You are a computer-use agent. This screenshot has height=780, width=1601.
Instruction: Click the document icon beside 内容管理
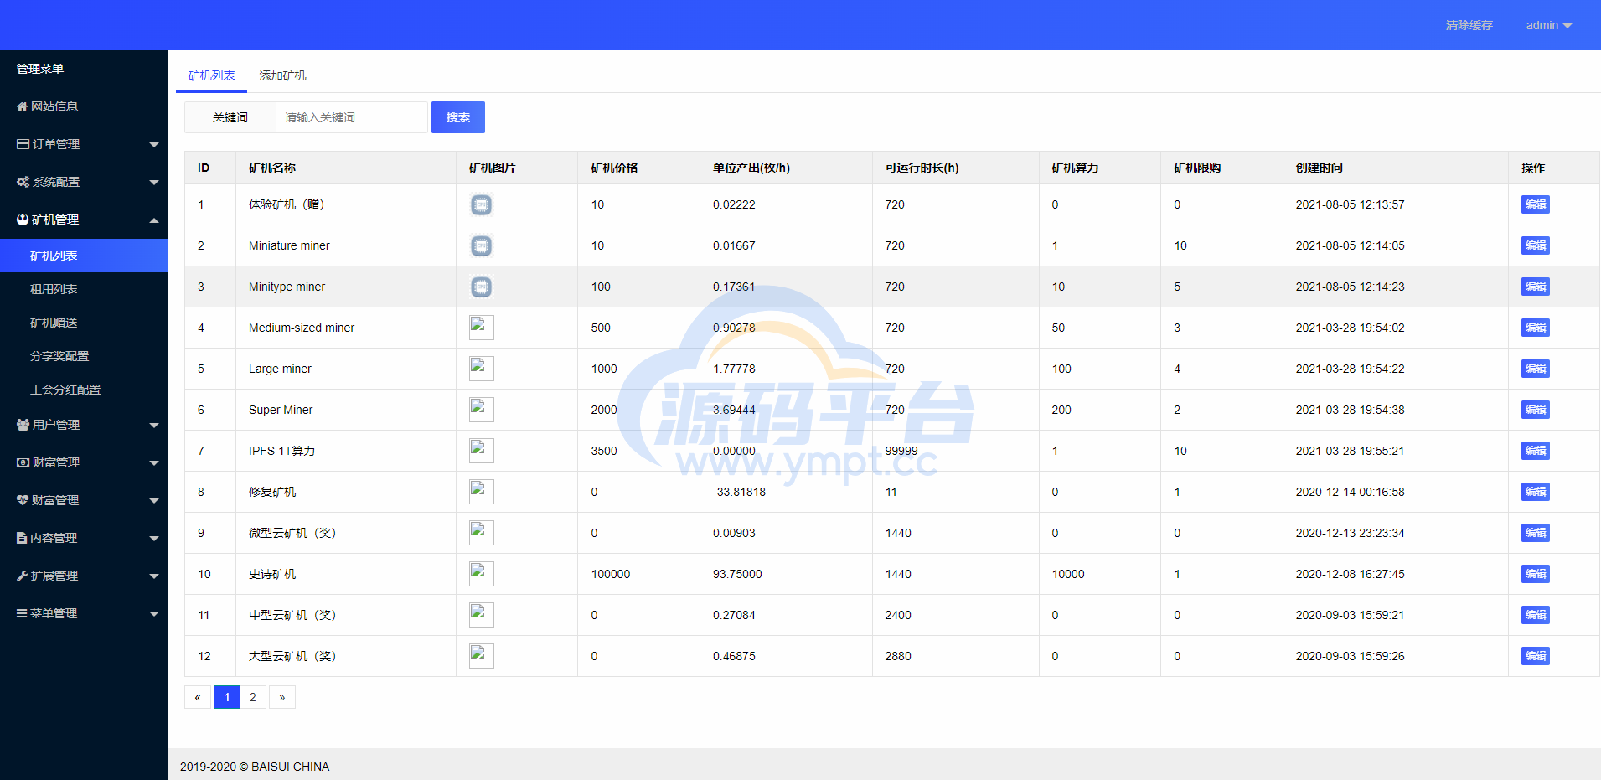[23, 538]
